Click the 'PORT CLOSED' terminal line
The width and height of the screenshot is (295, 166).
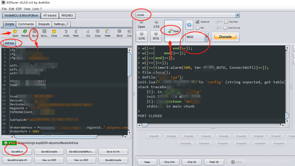[x=150, y=116]
